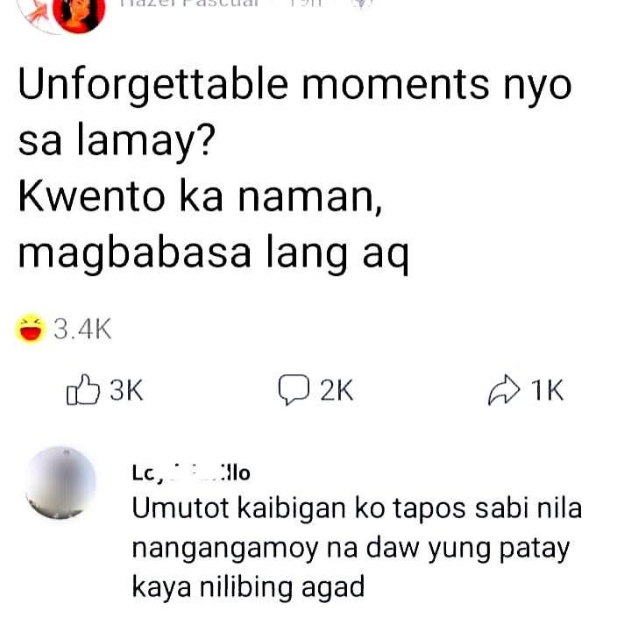Tap the 'Unforgettable moments nyo' post text
631x632 pixels.
pyautogui.click(x=295, y=86)
